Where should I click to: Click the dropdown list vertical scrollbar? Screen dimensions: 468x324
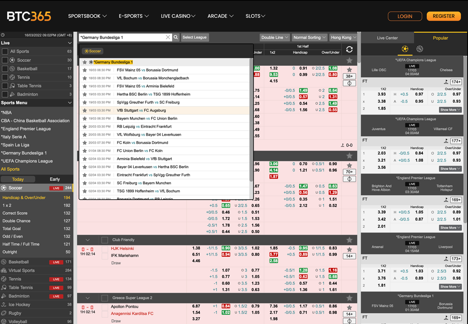pyautogui.click(x=251, y=119)
